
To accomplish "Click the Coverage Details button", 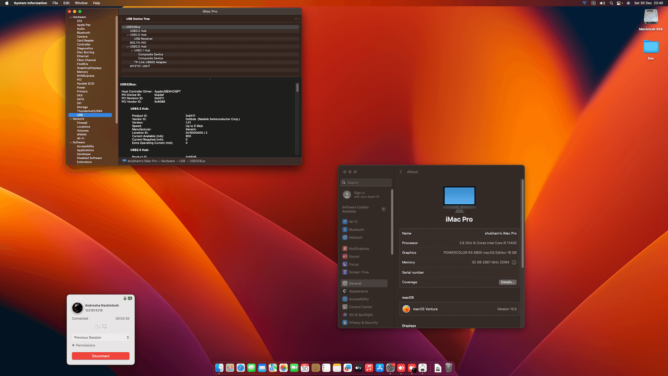I will pos(507,282).
